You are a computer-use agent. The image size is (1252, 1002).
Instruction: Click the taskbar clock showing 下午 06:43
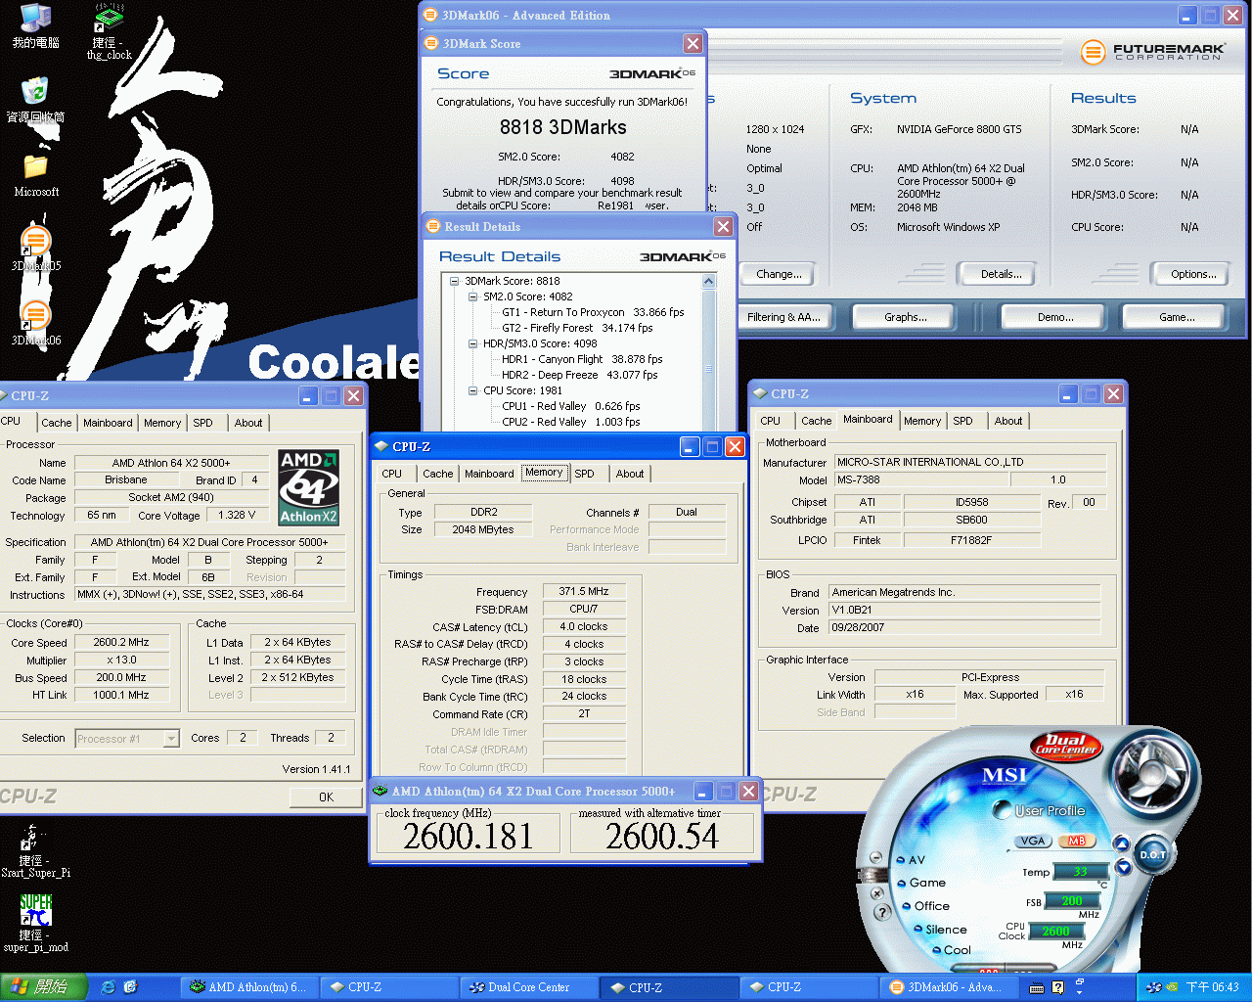click(1212, 987)
